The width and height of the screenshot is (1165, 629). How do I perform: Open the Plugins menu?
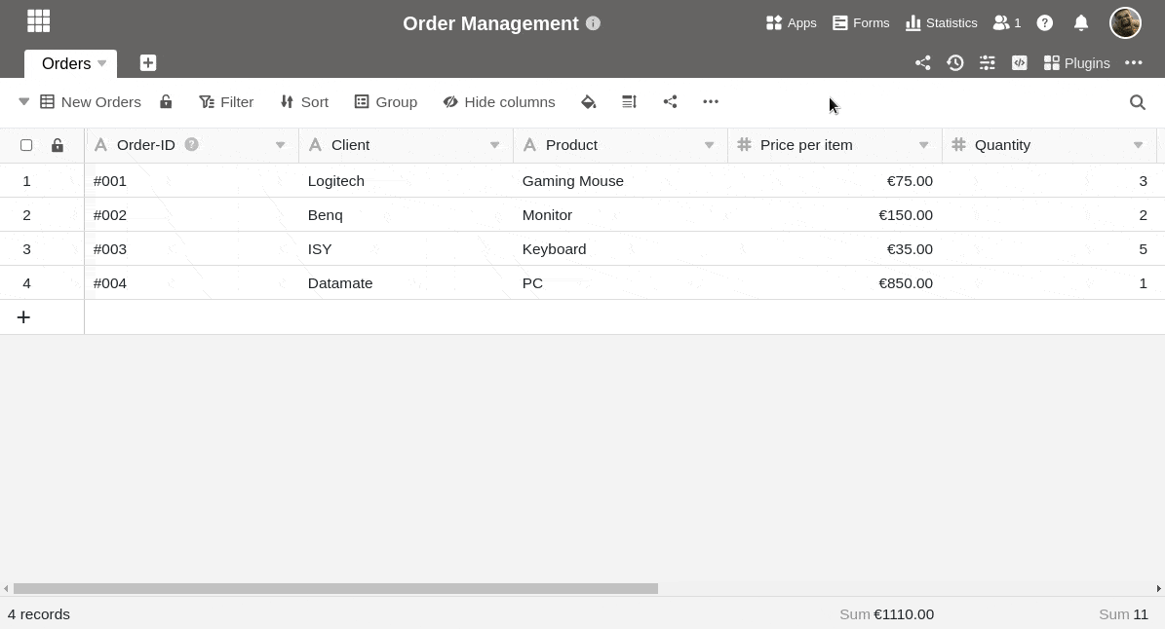[1076, 63]
